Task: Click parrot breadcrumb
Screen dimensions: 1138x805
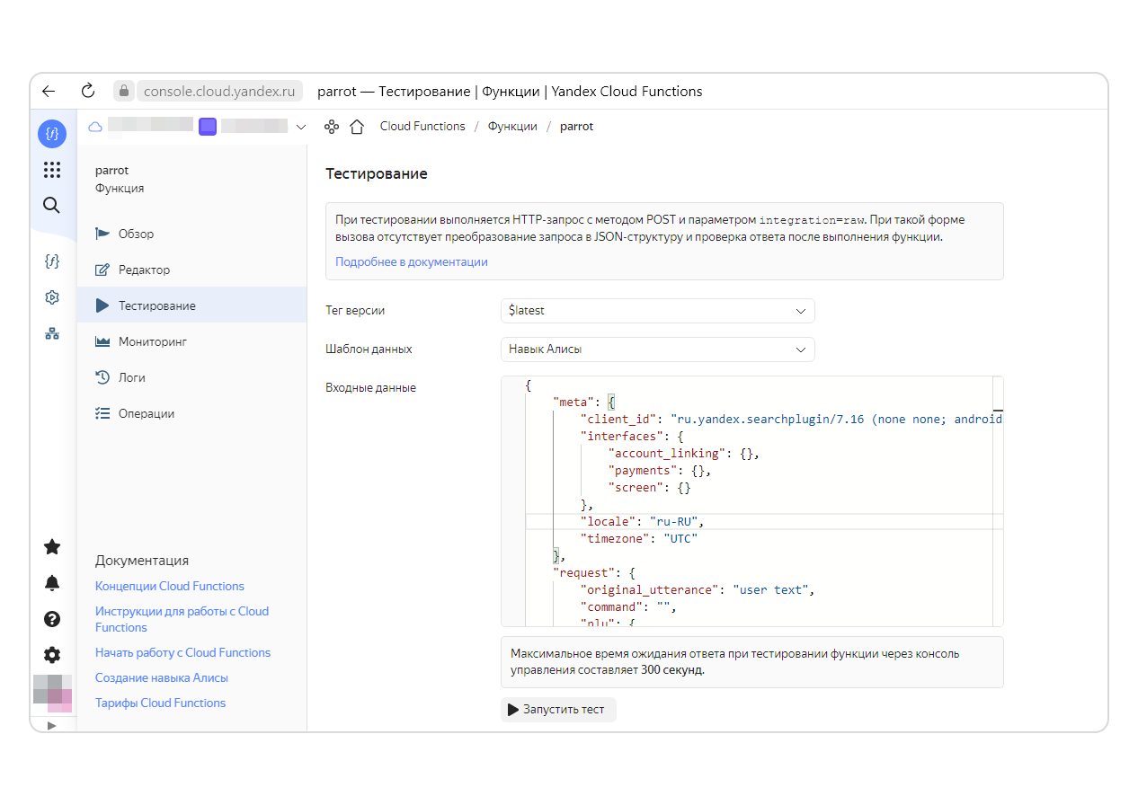Action: coord(576,127)
